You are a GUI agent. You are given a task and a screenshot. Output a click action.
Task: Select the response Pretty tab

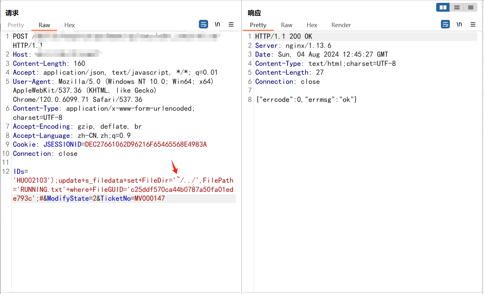258,25
